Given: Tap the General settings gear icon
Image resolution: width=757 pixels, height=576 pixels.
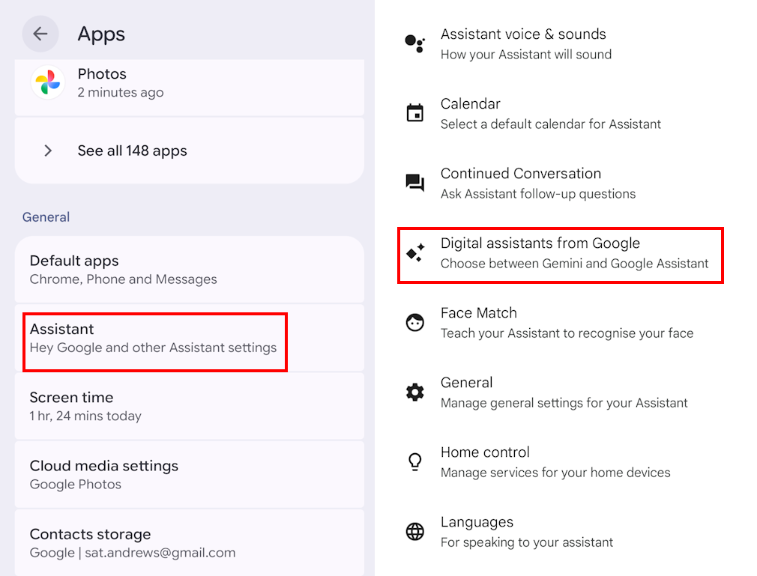Looking at the screenshot, I should click(414, 392).
